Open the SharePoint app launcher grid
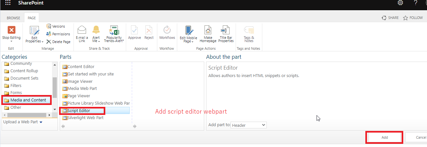 (x=8, y=3)
